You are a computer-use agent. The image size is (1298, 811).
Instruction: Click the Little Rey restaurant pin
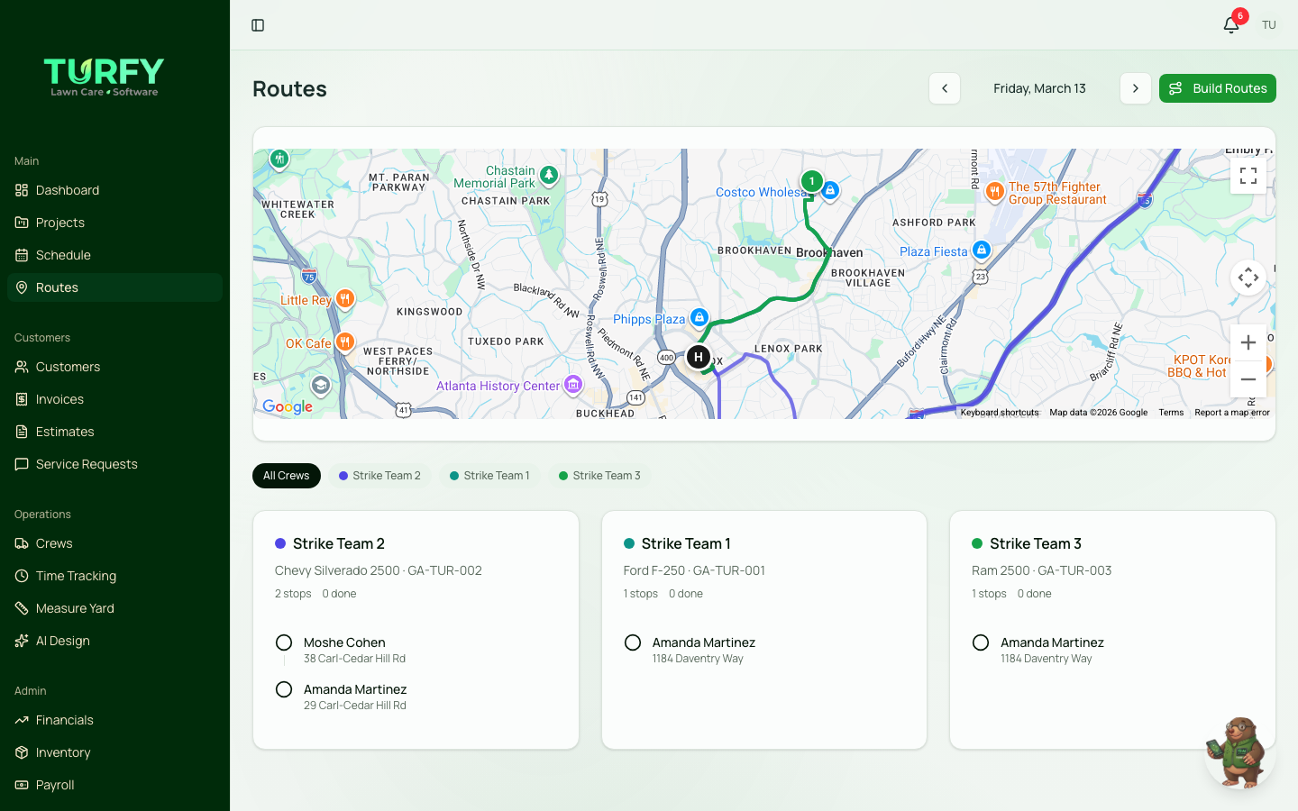click(x=344, y=298)
